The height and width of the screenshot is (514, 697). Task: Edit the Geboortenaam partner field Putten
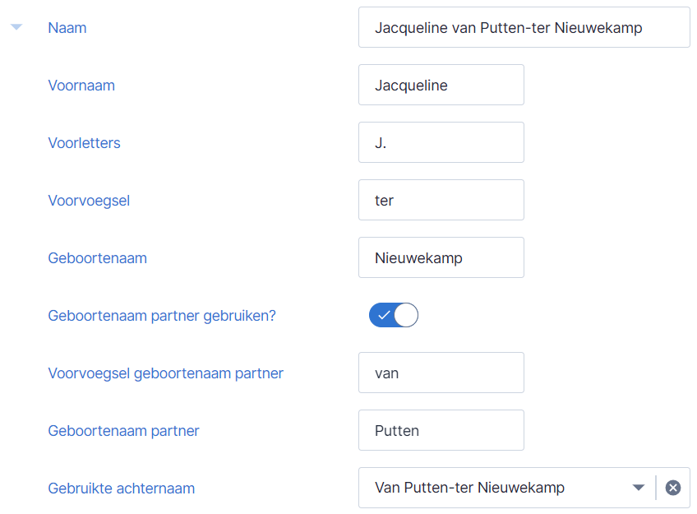(441, 430)
